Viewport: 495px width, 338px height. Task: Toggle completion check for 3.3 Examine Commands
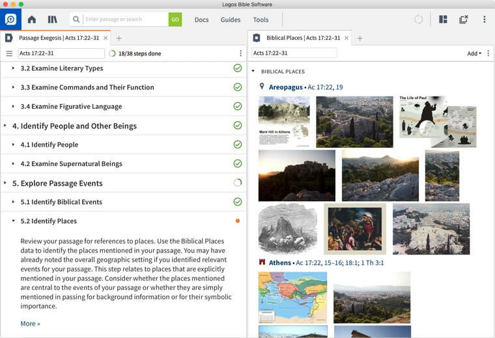(237, 87)
